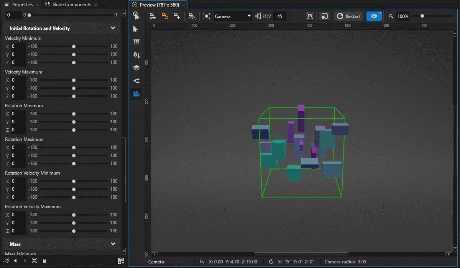Select the node selection tool in Preview
This screenshot has height=268, width=460.
tap(136, 29)
